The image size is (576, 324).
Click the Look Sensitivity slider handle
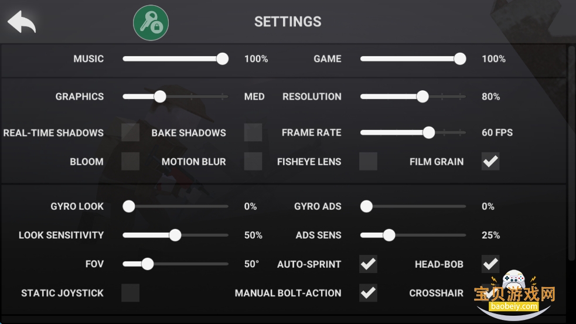tap(175, 235)
